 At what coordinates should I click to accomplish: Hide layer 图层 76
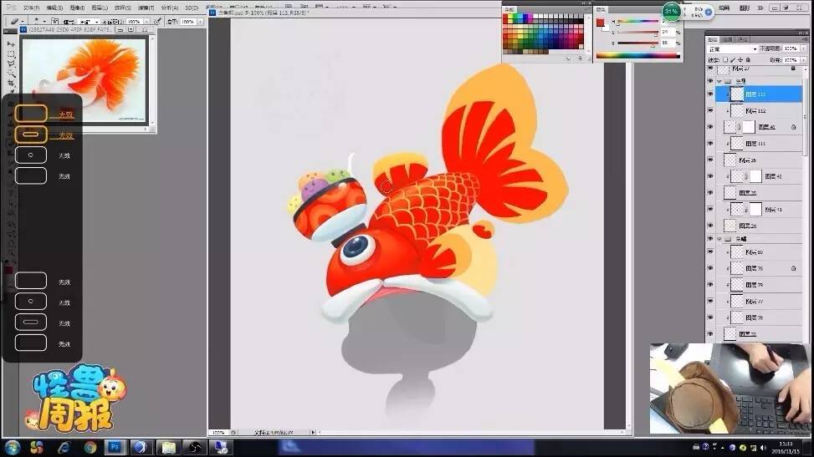coord(711,268)
